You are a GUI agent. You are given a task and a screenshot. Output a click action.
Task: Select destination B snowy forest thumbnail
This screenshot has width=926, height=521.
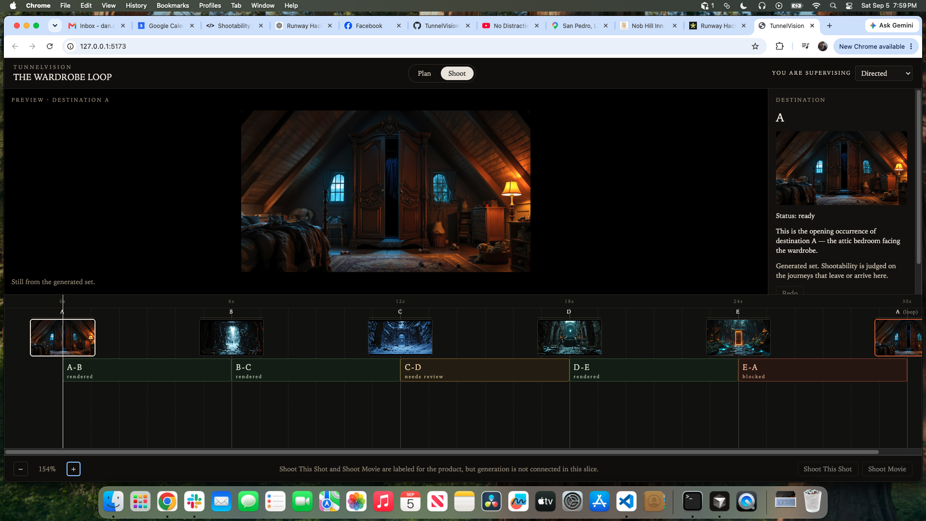231,338
